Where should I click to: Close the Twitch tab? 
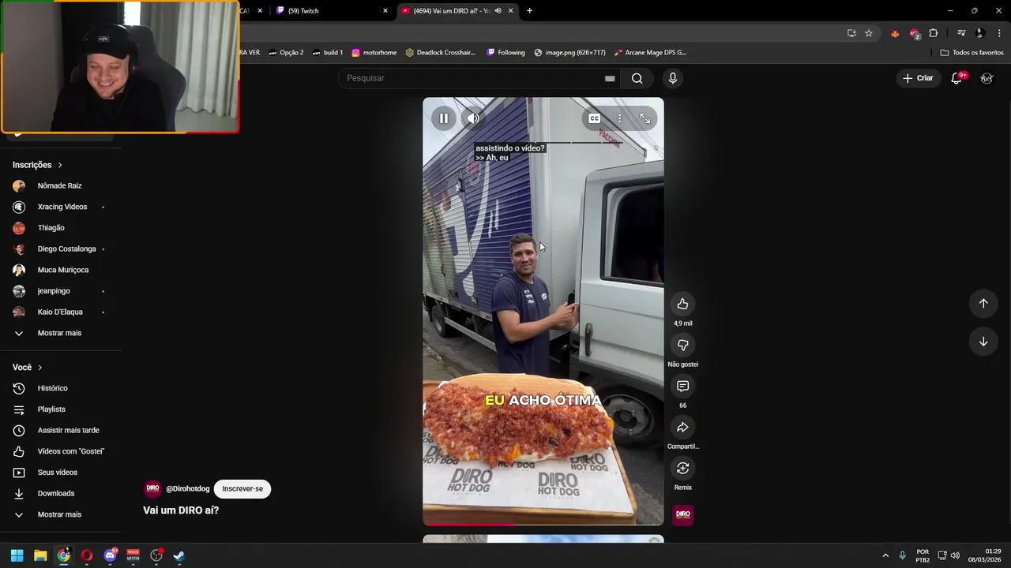click(x=385, y=11)
